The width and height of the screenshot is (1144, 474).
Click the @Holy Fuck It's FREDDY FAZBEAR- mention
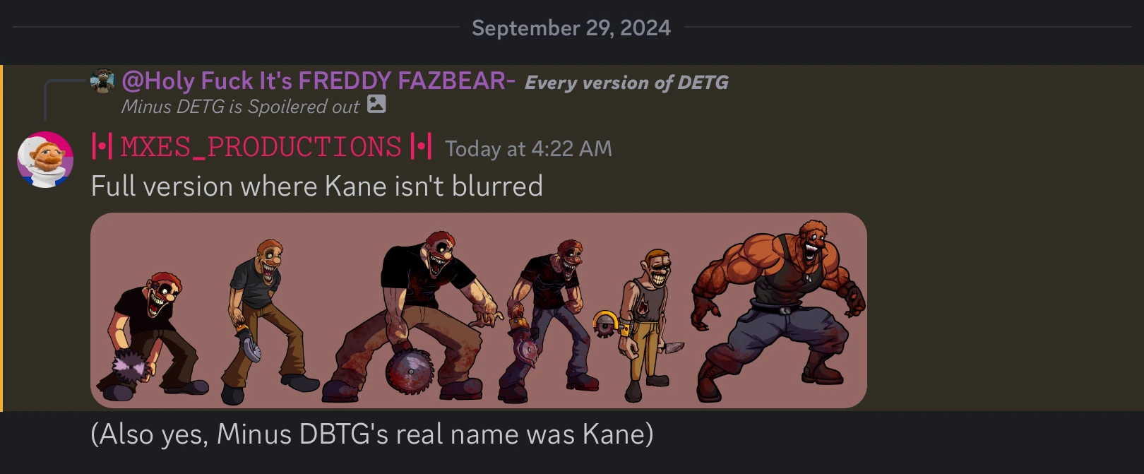[x=318, y=81]
